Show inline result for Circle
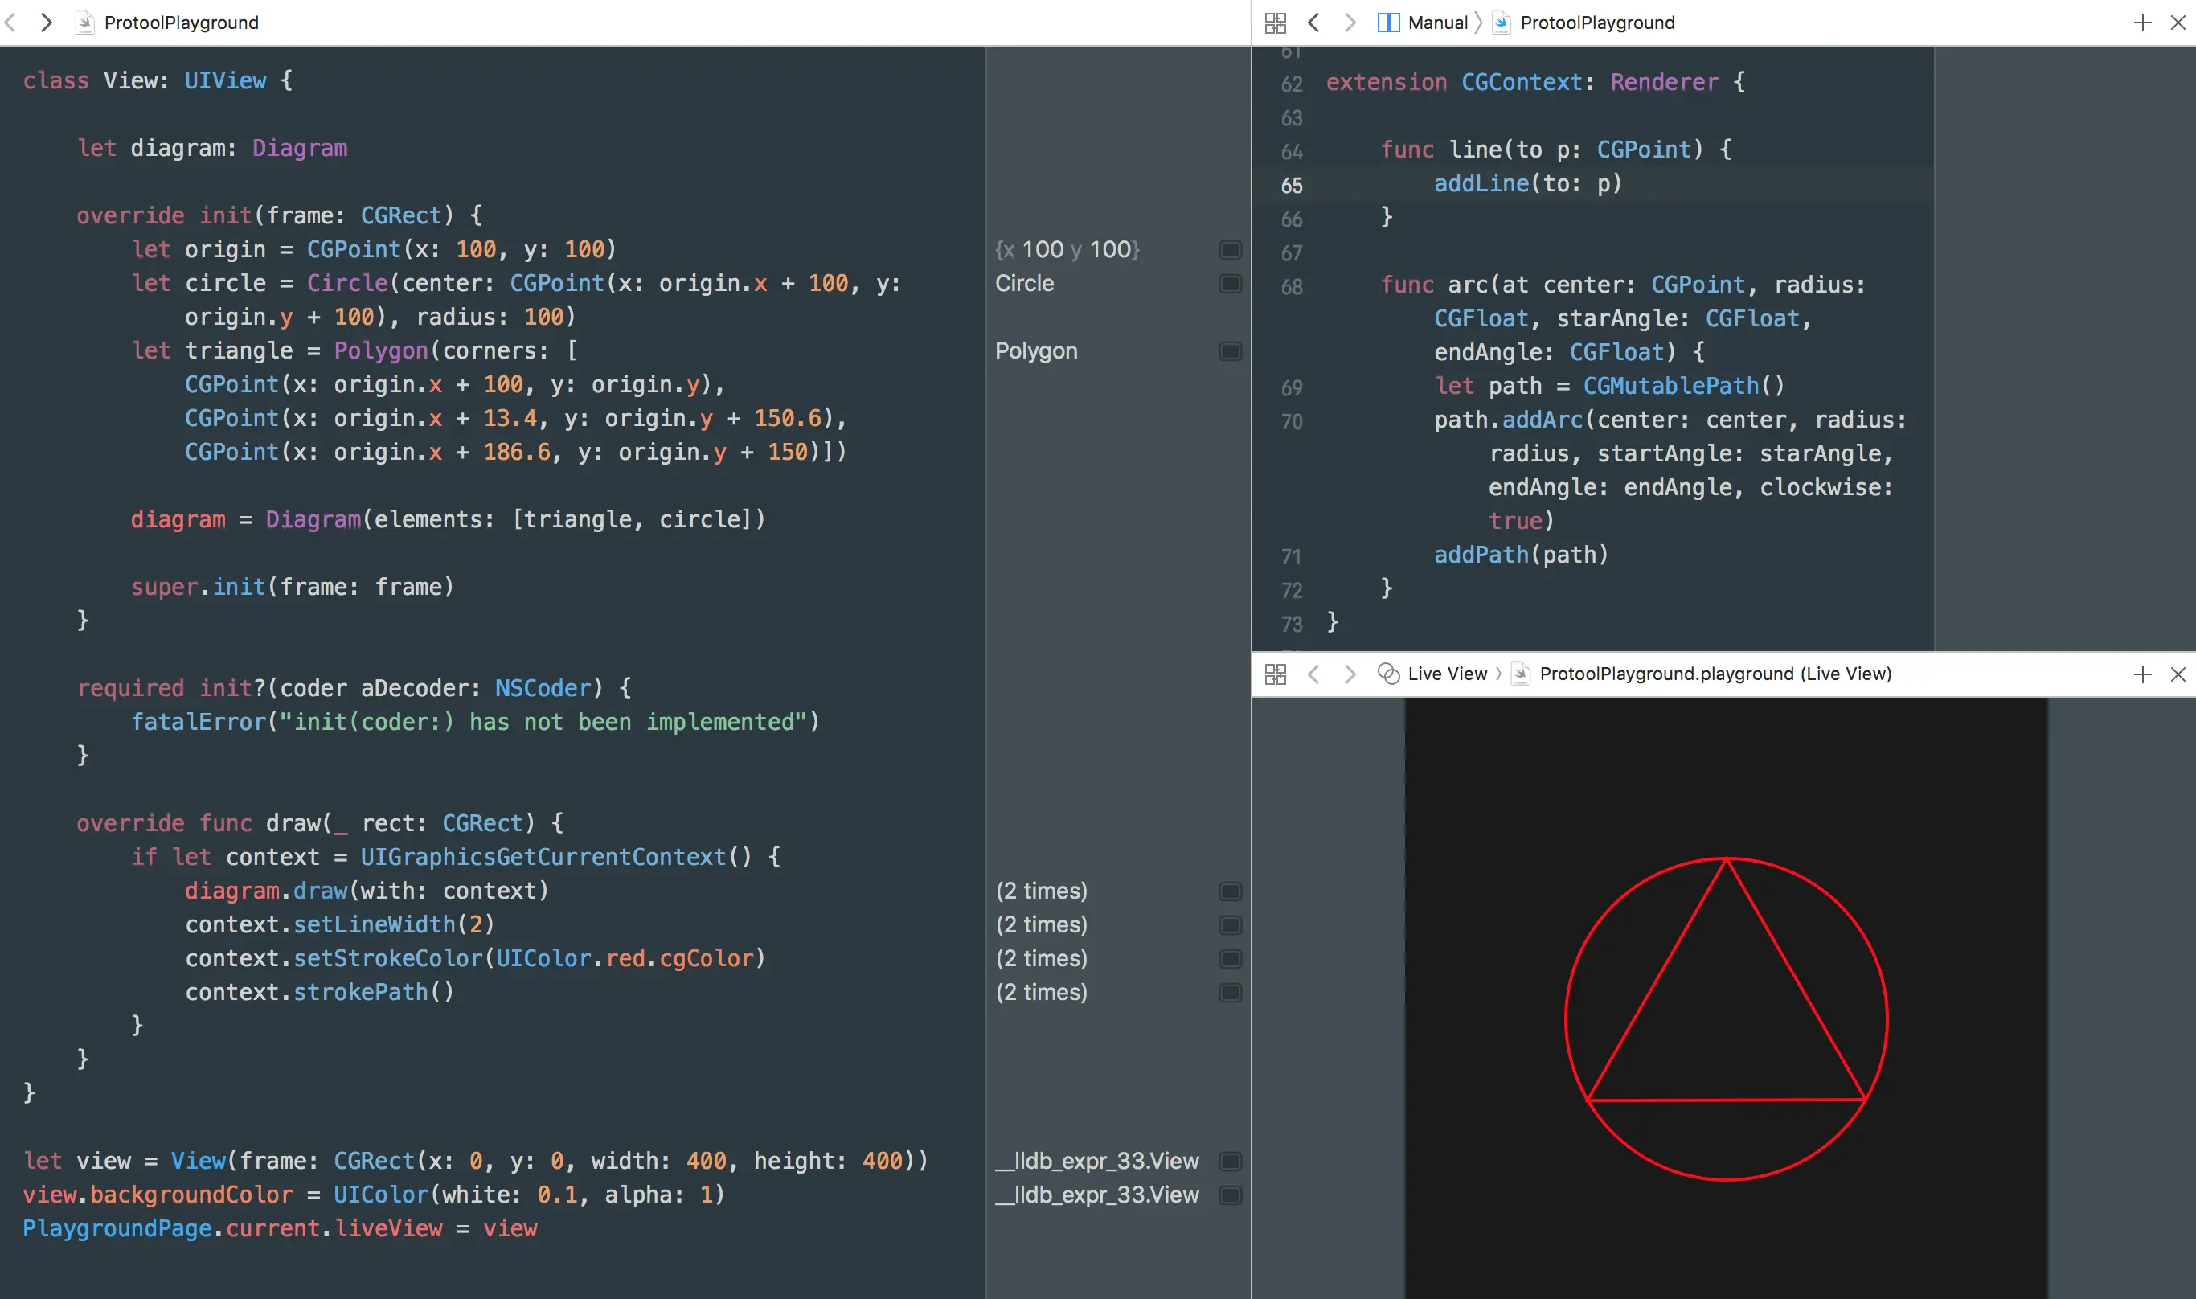The image size is (2196, 1299). [x=1230, y=284]
